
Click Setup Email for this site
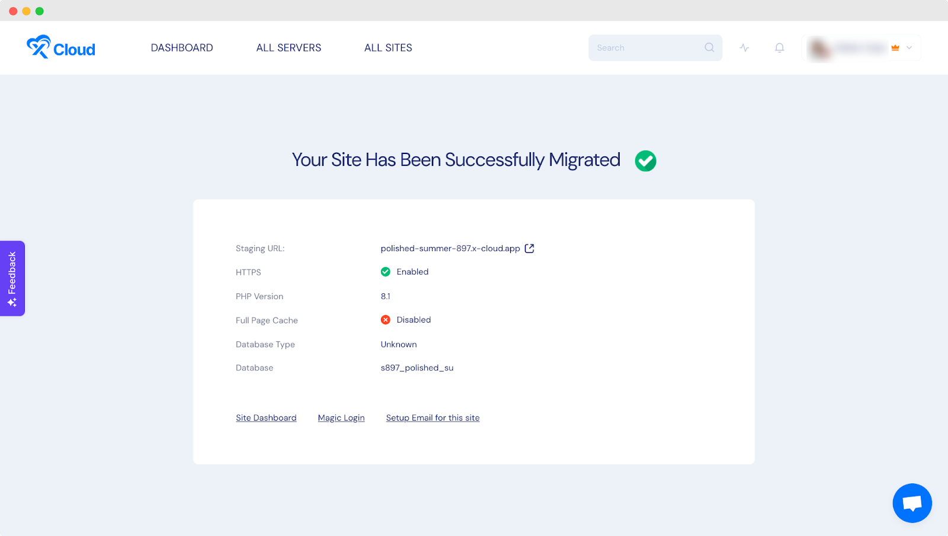click(433, 418)
